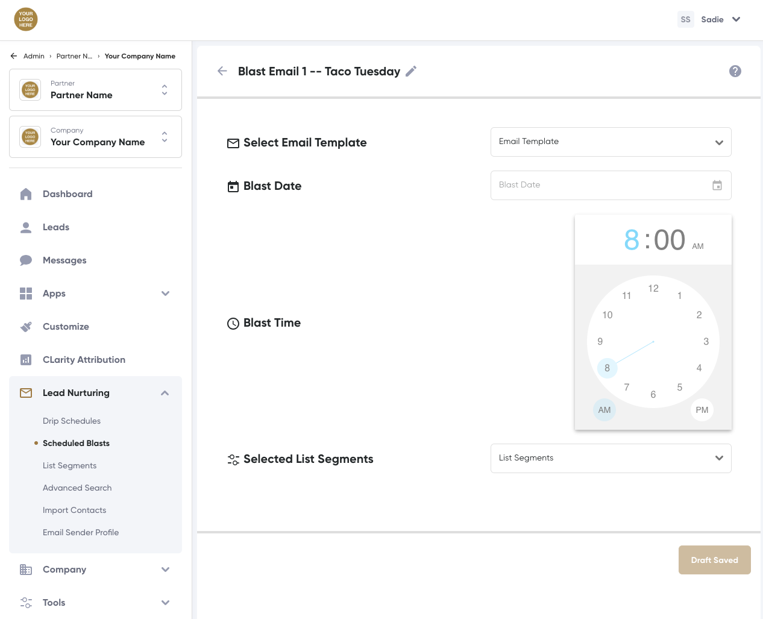The image size is (763, 619).
Task: Click the Partner logo thumbnail
Action: (30, 90)
